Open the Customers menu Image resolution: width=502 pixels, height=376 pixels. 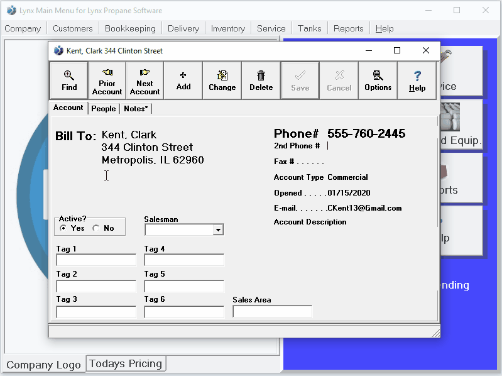(73, 28)
